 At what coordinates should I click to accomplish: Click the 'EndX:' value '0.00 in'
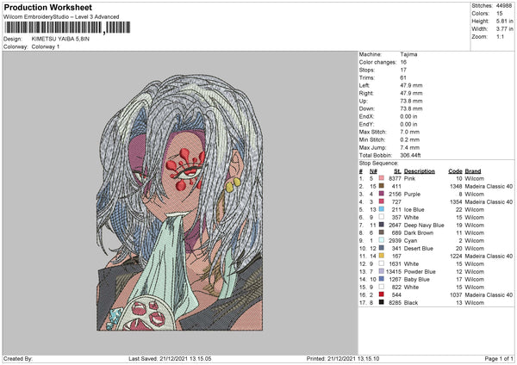pyautogui.click(x=408, y=116)
